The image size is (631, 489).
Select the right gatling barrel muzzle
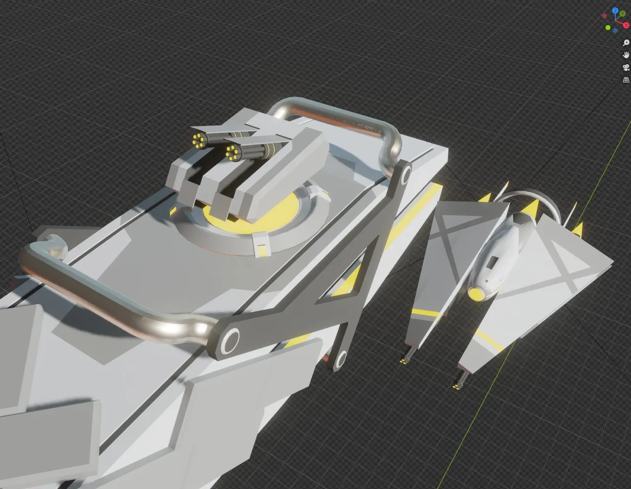(x=232, y=152)
